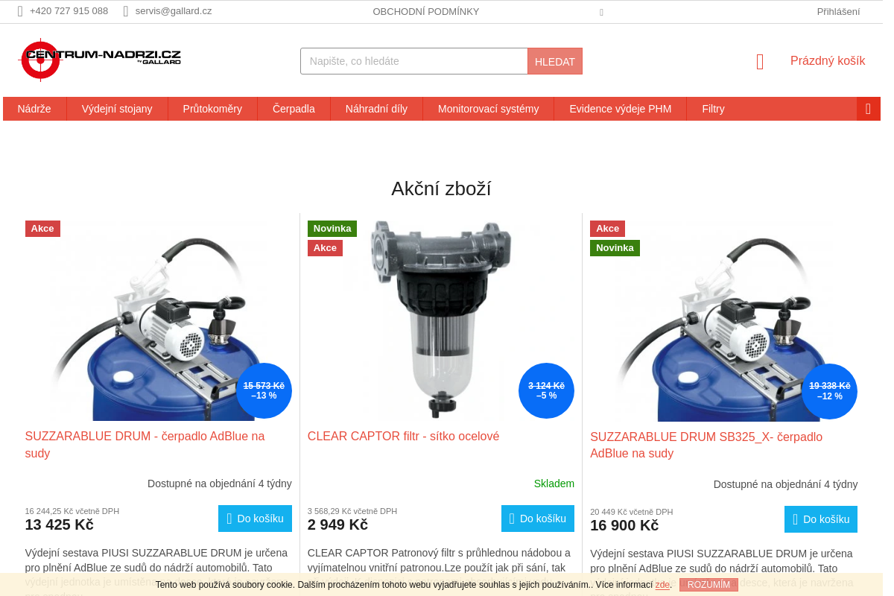Open CLEAR CAPTOR filtr product image
The image size is (894, 596).
[x=441, y=320]
